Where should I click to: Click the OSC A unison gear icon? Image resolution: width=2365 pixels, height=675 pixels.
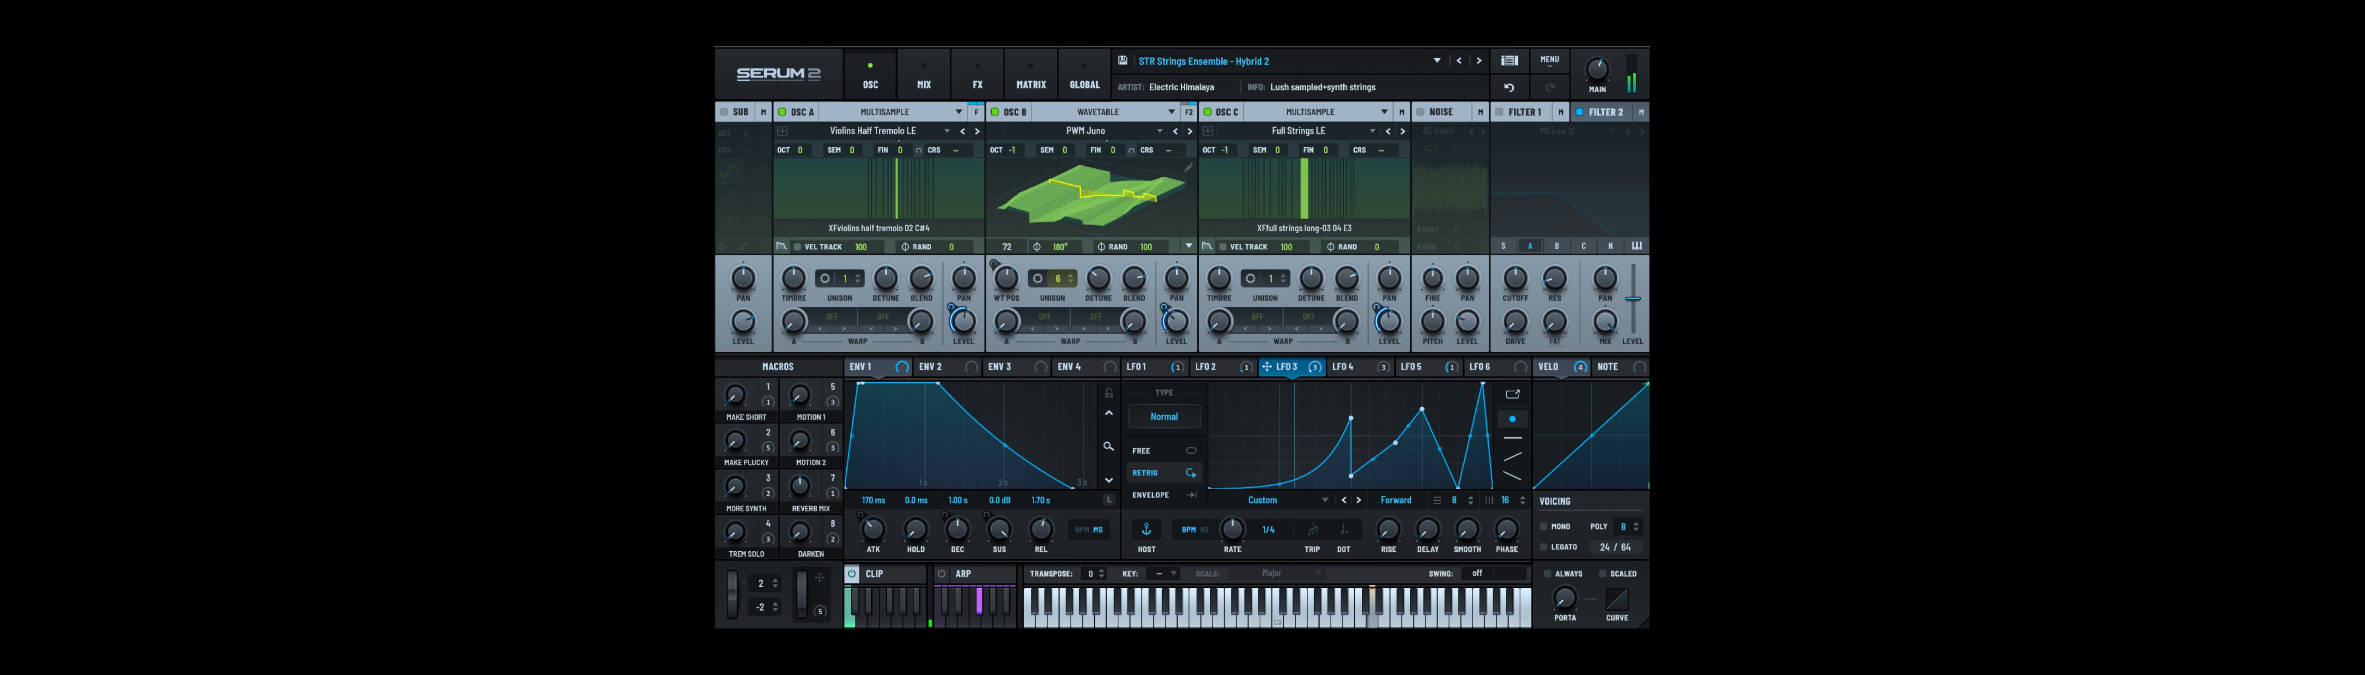pyautogui.click(x=825, y=278)
